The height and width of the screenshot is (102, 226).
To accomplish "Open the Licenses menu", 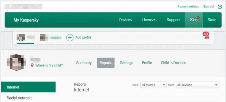I will tap(149, 20).
